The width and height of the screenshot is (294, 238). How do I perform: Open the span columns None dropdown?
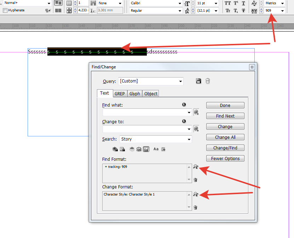[x=120, y=4]
